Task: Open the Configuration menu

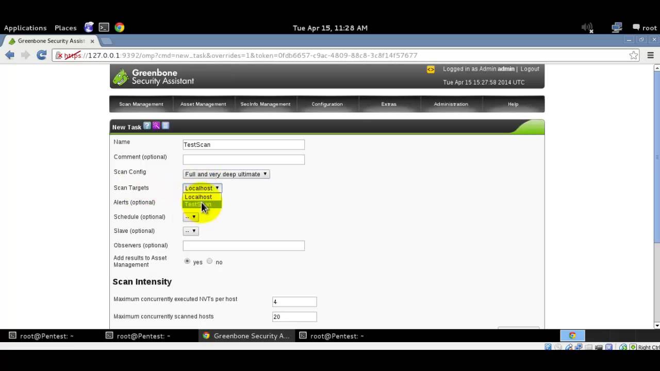Action: pyautogui.click(x=327, y=104)
